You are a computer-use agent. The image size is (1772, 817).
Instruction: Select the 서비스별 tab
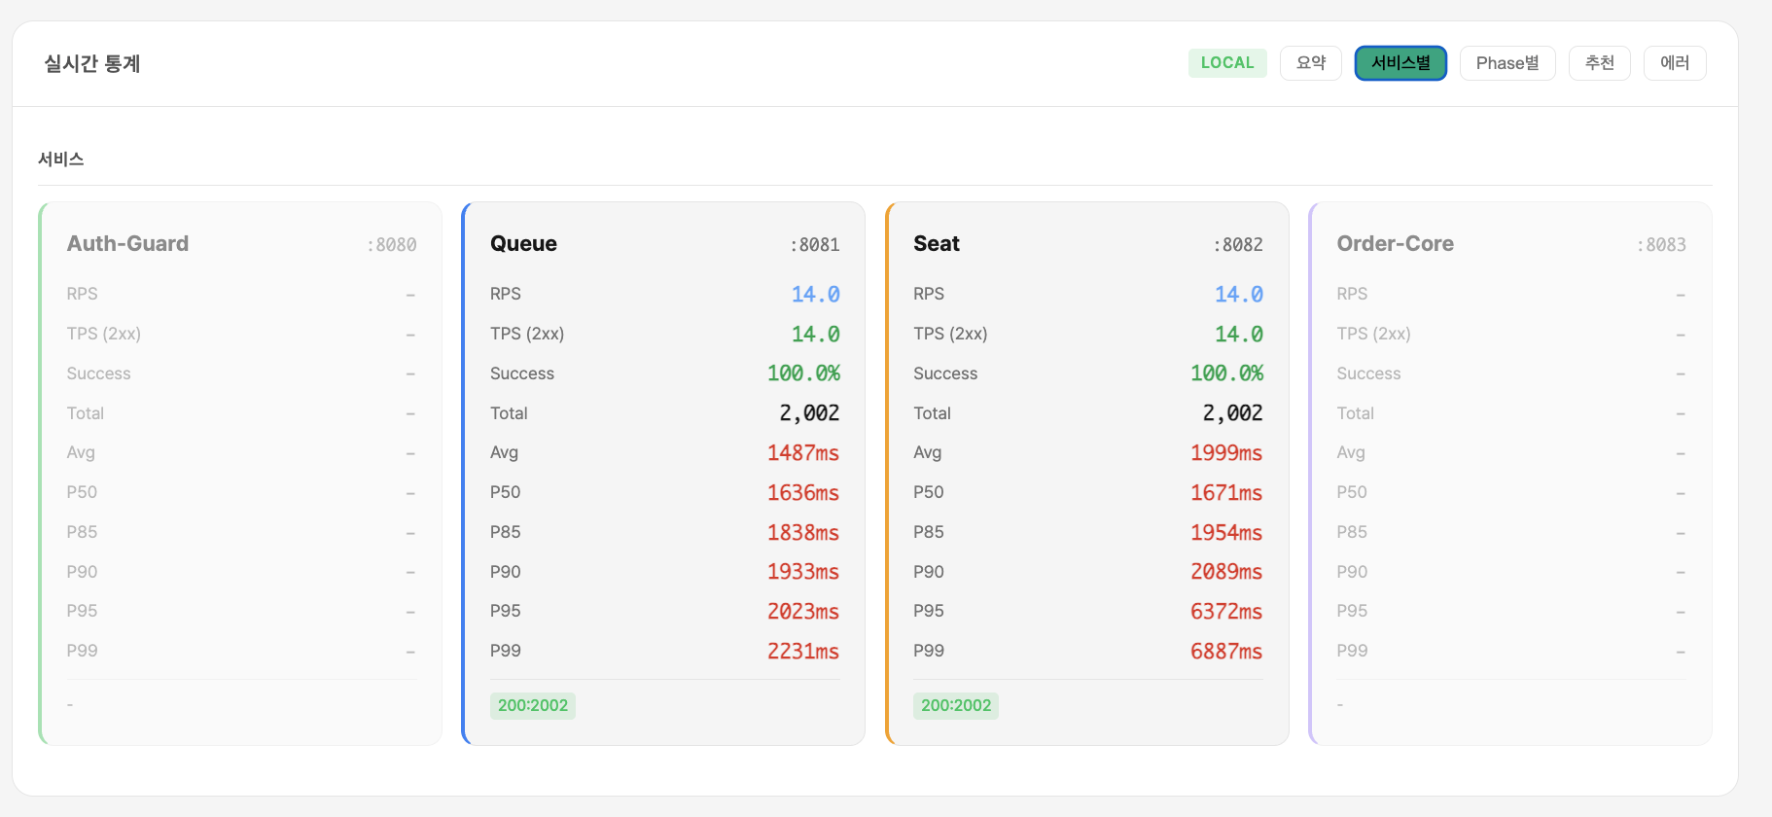tap(1400, 63)
